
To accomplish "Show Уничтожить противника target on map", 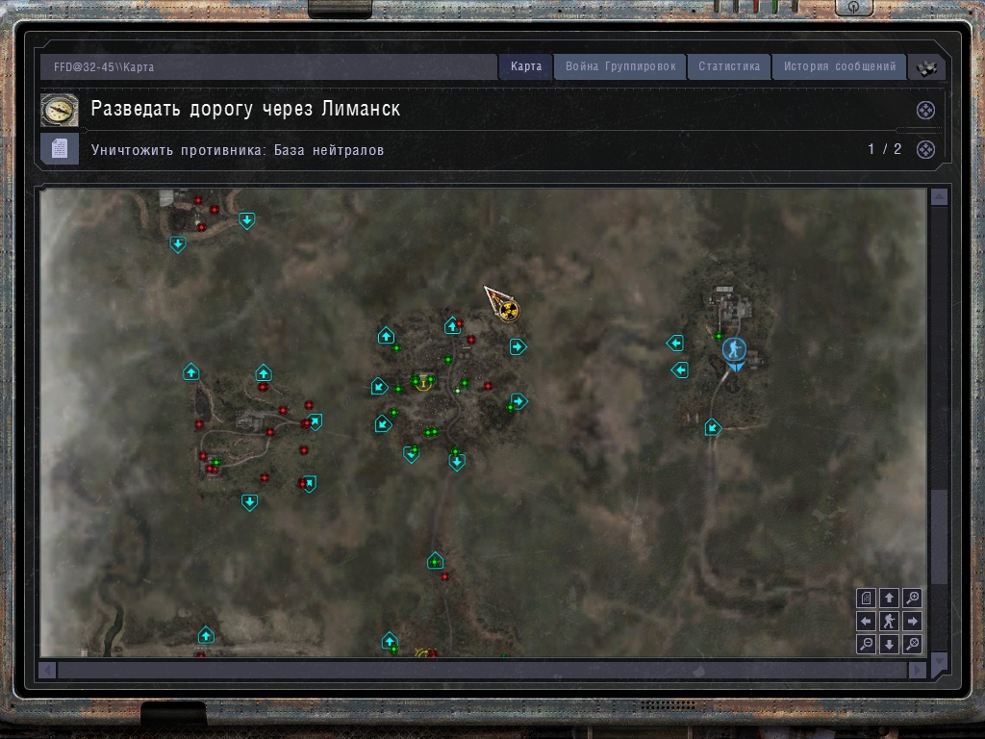I will point(925,149).
